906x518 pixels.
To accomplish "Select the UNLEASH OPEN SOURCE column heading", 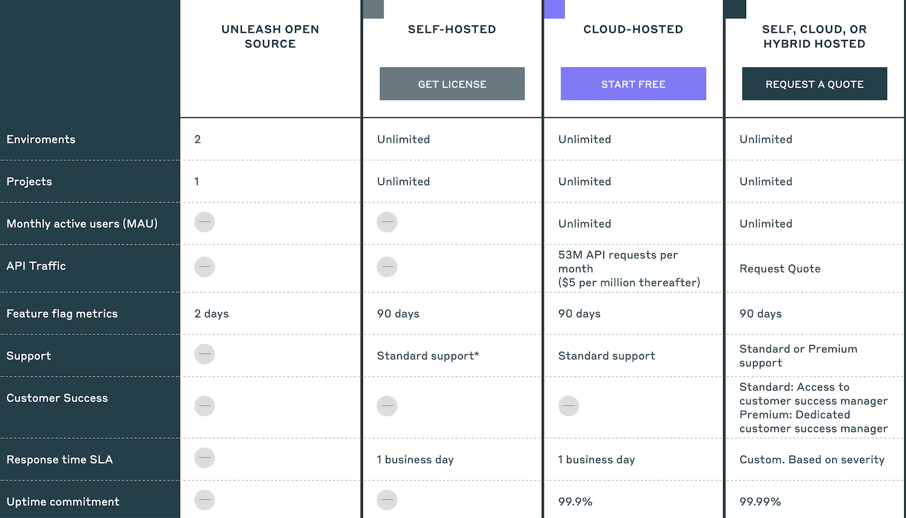I will point(270,36).
